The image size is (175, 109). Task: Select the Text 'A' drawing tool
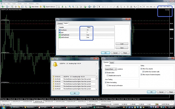tap(124, 7)
